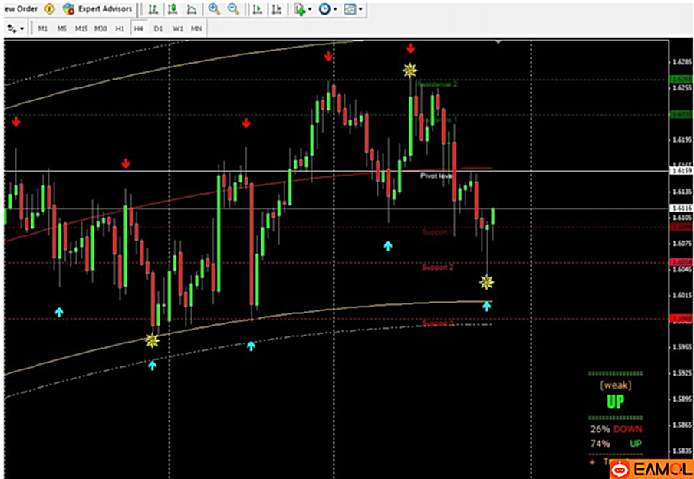Viewport: 694px width, 479px height.
Task: Open the line studies tool dropdown
Action: point(15,28)
